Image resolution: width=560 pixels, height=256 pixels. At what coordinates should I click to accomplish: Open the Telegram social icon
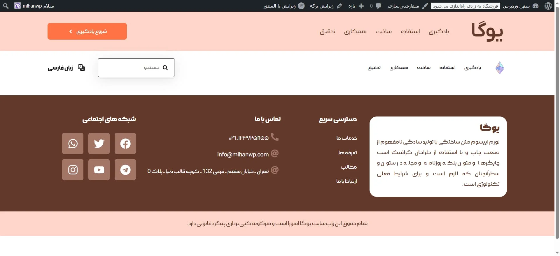point(125,170)
